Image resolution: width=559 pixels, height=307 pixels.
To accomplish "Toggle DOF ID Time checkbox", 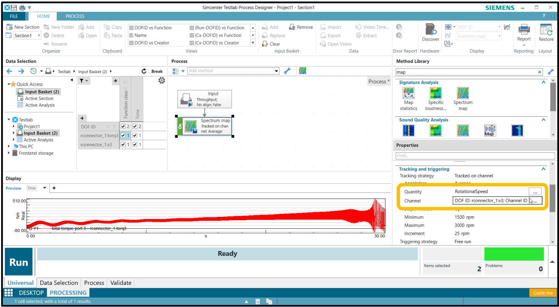I will point(135,126).
